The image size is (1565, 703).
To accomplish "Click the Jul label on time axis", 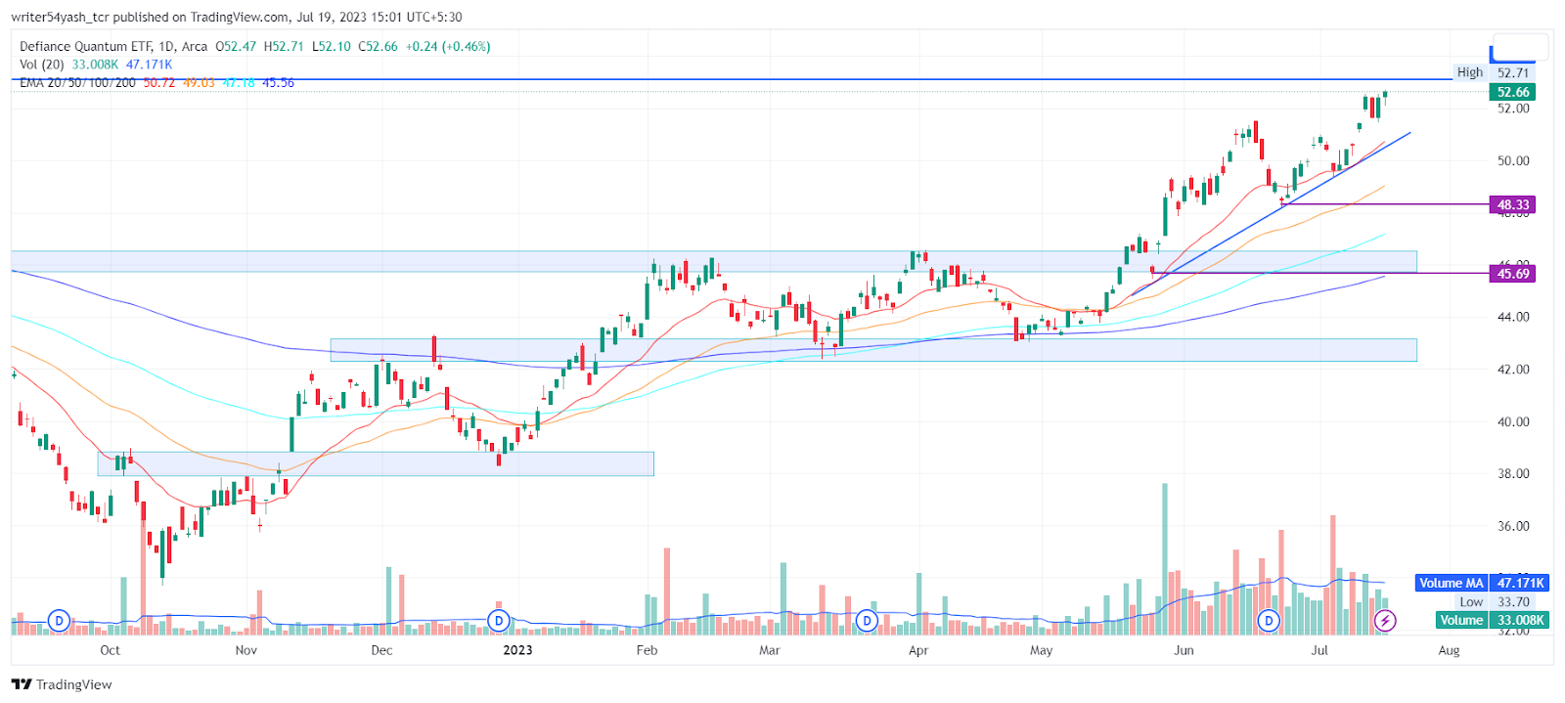I will click(x=1320, y=650).
